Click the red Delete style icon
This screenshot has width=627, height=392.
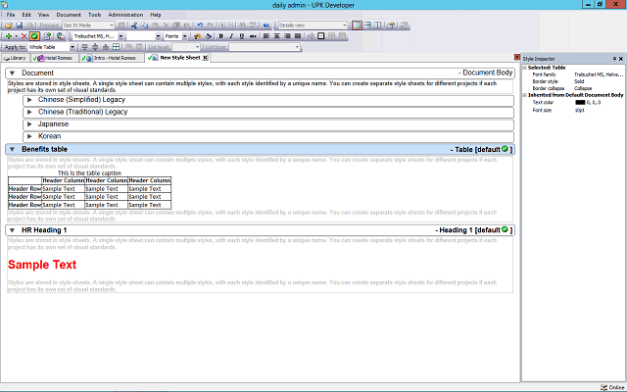tap(22, 36)
